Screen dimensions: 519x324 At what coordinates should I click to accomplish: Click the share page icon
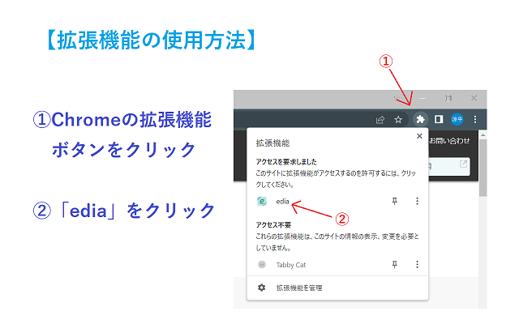(x=380, y=119)
